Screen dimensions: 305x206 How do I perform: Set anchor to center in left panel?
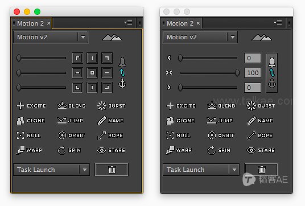click(92, 73)
